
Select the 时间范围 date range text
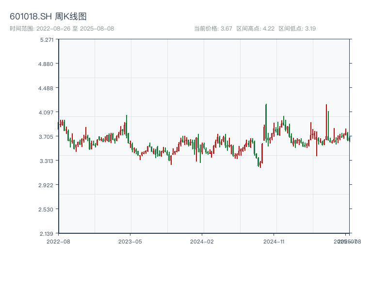(x=62, y=29)
